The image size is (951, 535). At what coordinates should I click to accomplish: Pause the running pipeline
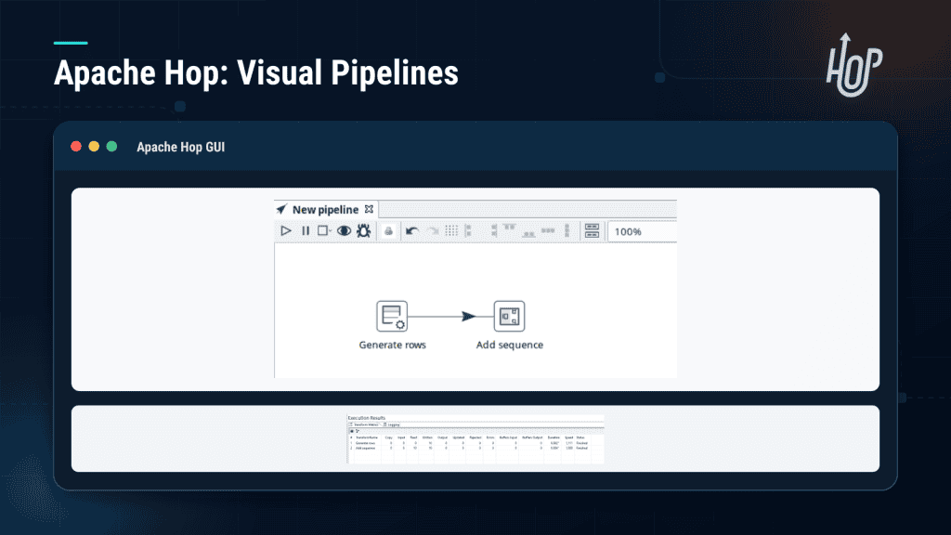tap(306, 231)
